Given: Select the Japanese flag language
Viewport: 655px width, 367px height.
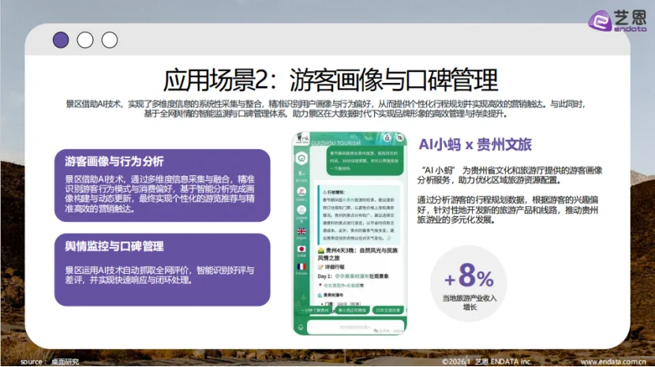Looking at the screenshot, I should (301, 249).
